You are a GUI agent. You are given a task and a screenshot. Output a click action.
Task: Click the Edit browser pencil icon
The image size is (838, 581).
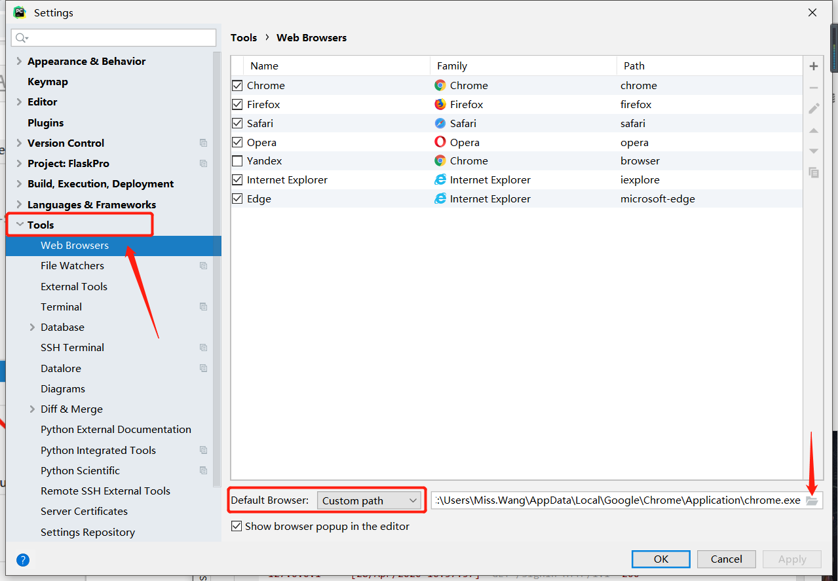[814, 109]
